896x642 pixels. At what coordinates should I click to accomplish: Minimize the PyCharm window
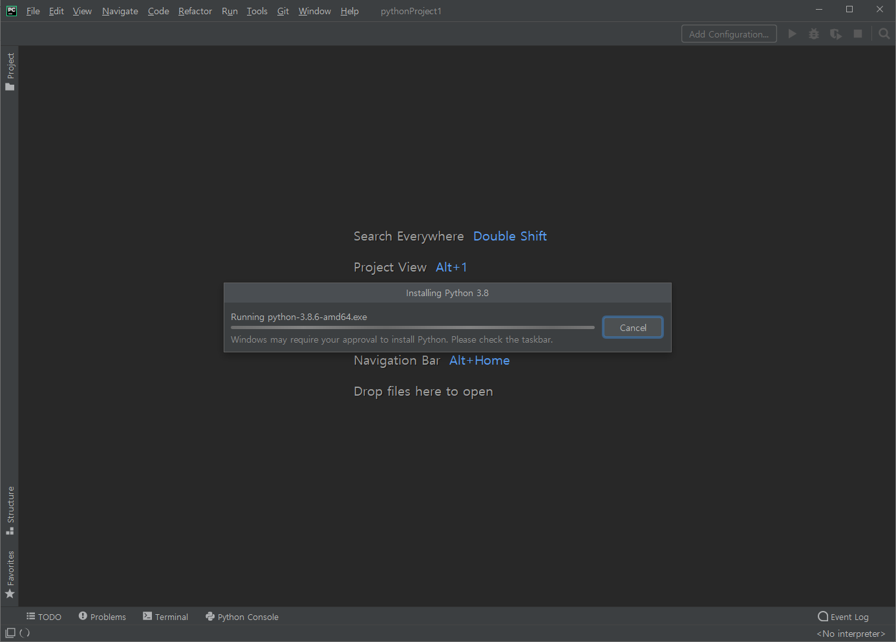pyautogui.click(x=819, y=10)
